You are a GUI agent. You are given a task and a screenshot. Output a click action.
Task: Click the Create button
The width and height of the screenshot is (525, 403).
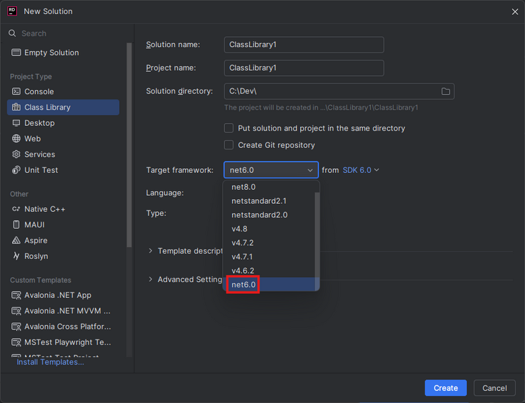(446, 388)
